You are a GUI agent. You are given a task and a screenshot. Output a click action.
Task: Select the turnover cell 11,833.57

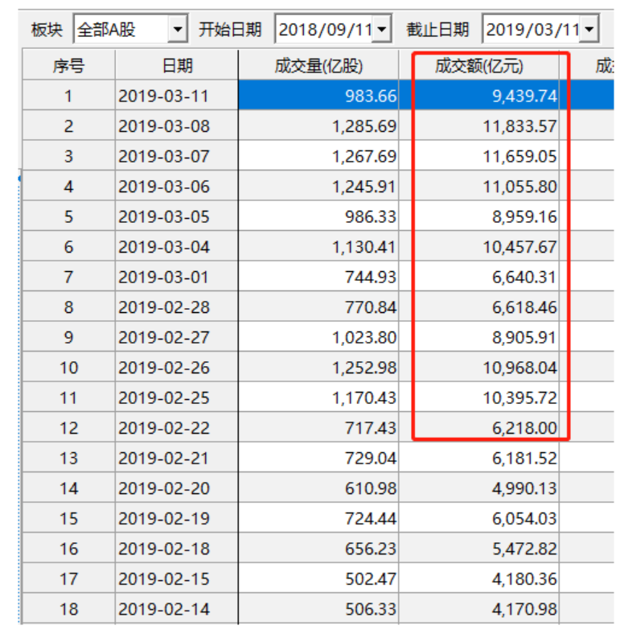pyautogui.click(x=519, y=126)
